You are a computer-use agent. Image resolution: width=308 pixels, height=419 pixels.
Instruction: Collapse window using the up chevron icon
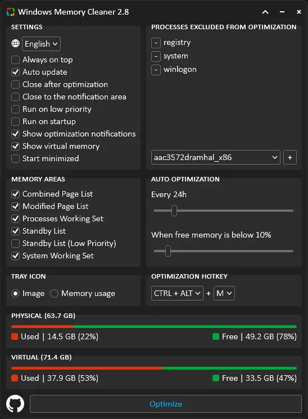point(265,12)
